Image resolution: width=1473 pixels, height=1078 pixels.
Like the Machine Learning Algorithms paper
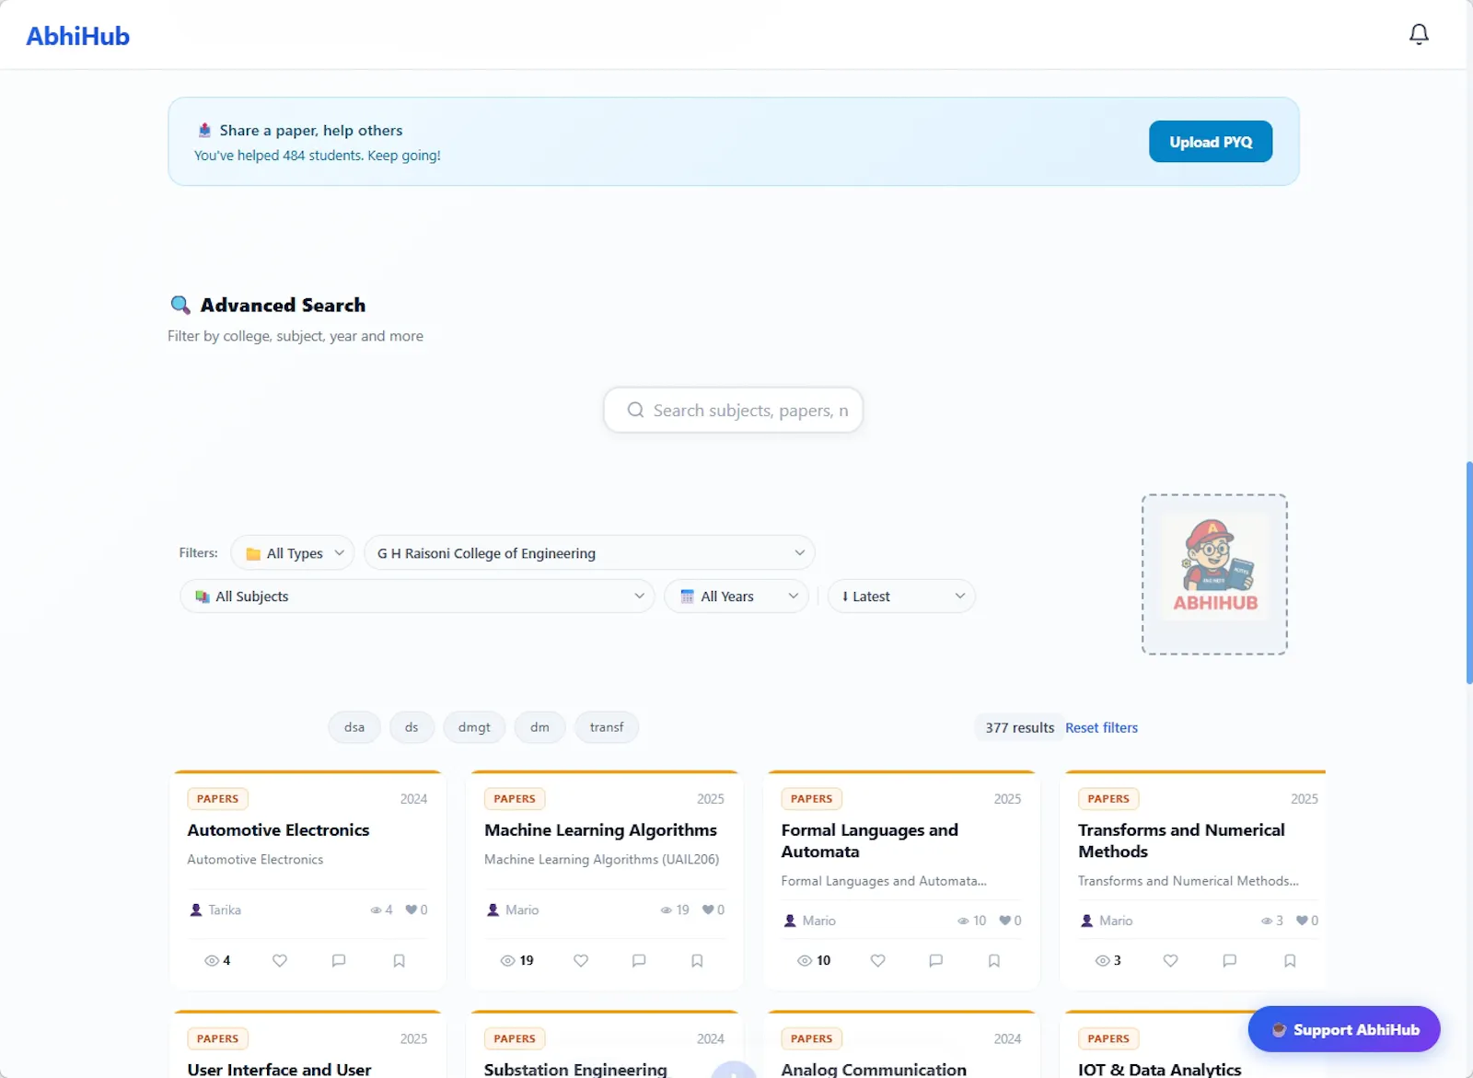click(581, 960)
